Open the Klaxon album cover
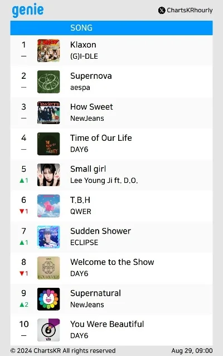Viewport: 223px width, 356px height. click(x=49, y=50)
